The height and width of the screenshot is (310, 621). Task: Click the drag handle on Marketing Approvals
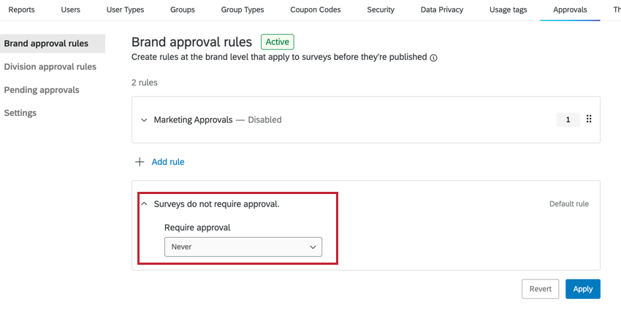coord(589,120)
